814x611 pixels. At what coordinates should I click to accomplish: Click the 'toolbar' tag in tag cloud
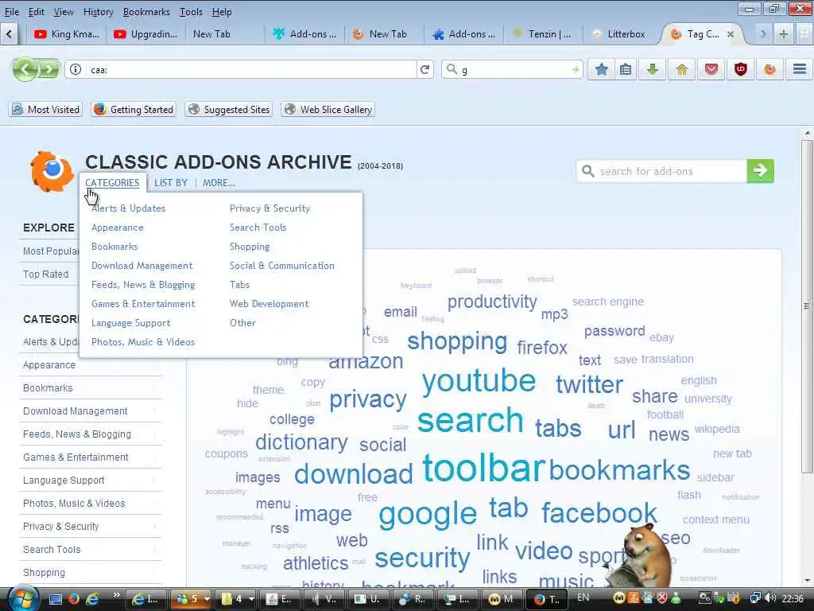click(483, 468)
